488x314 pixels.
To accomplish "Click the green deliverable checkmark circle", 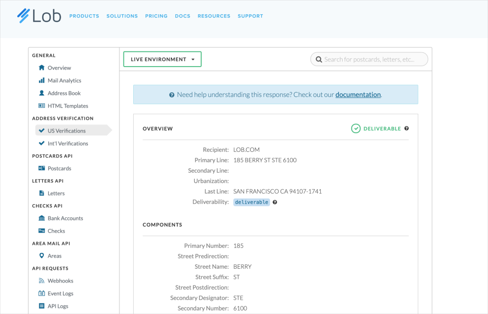I will point(356,129).
